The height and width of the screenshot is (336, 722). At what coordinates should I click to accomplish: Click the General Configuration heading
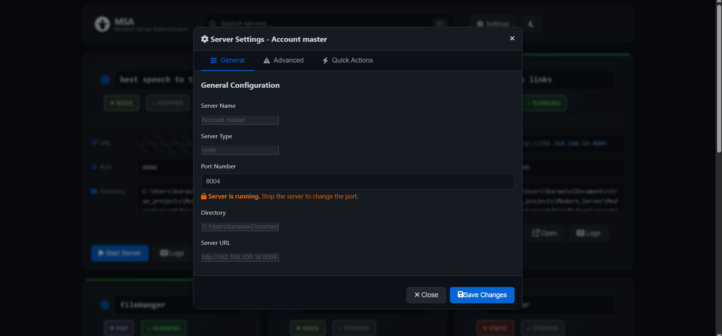tap(240, 85)
